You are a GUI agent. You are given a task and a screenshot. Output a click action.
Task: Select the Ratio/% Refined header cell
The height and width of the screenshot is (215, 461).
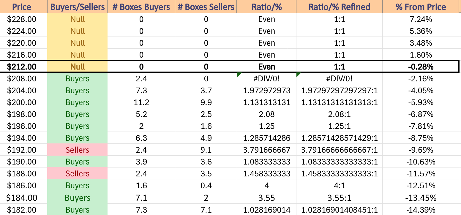coord(339,7)
